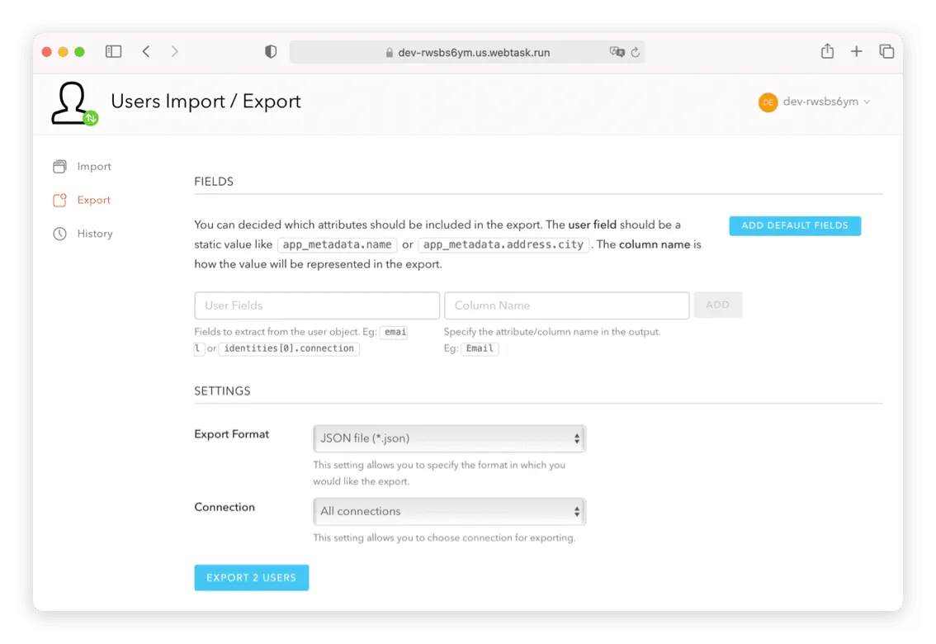Image resolution: width=936 pixels, height=644 pixels.
Task: Click the Users Import/Export logo icon
Action: point(74,104)
